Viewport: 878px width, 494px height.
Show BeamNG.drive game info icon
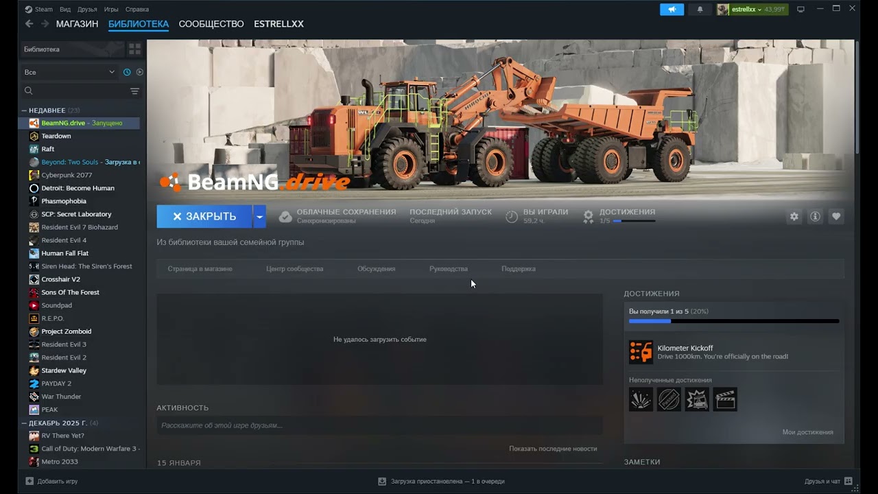(x=815, y=217)
